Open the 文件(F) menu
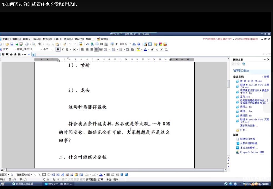273x189 pixels. click(6, 39)
